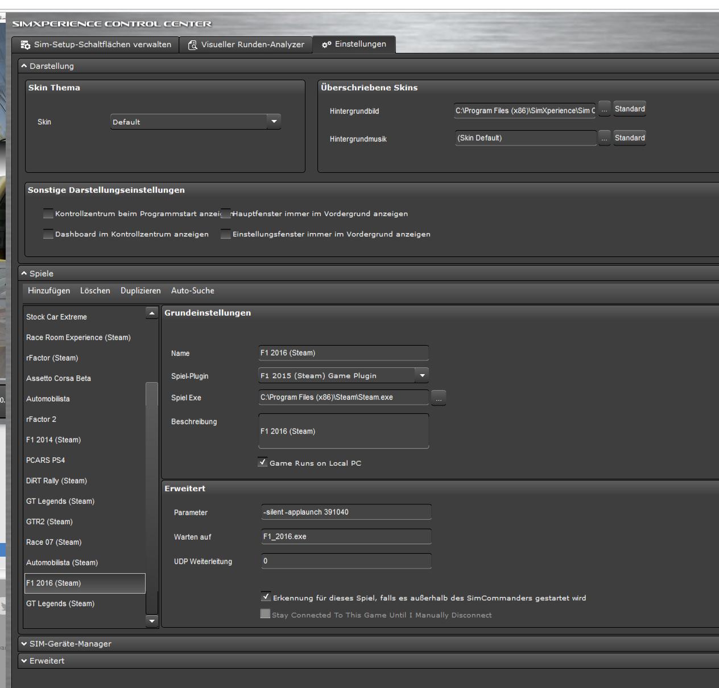
Task: Toggle Stay Connected To This Game checkbox
Action: [265, 614]
